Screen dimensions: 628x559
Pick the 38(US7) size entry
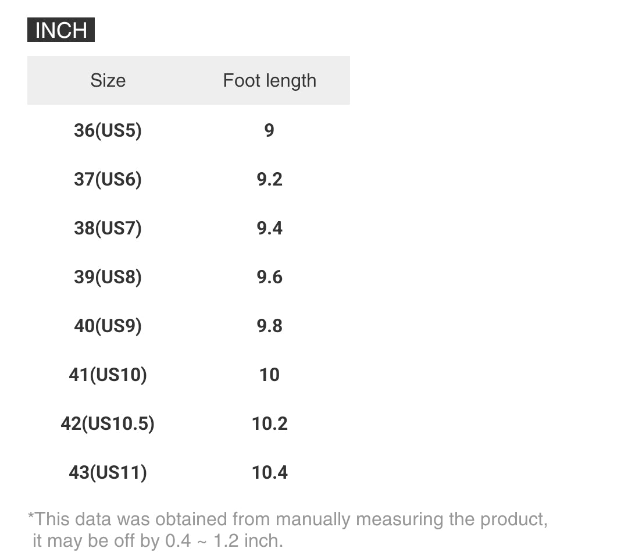108,228
